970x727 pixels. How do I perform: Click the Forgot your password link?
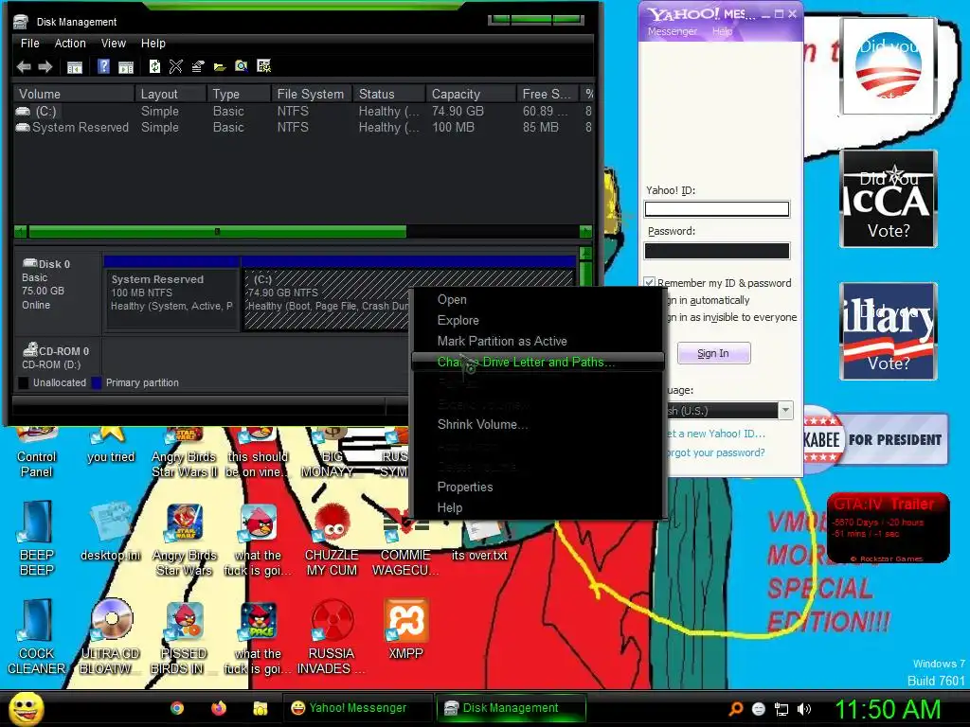point(716,452)
